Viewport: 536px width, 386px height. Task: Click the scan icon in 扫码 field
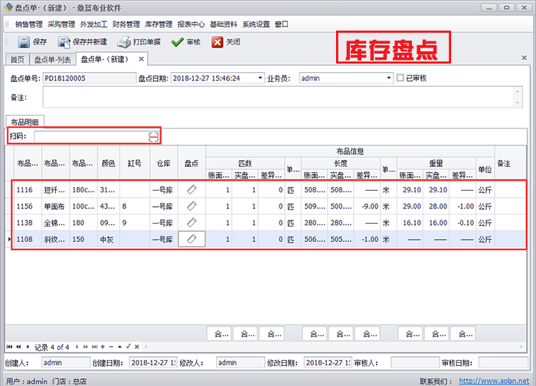(153, 136)
